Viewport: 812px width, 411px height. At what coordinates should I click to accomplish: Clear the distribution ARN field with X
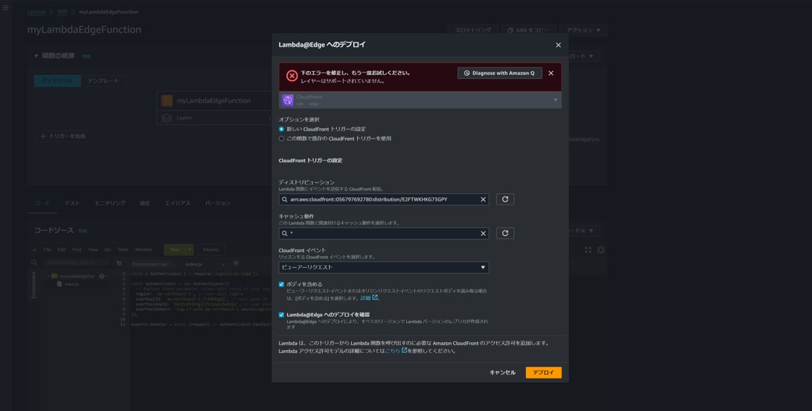[483, 199]
